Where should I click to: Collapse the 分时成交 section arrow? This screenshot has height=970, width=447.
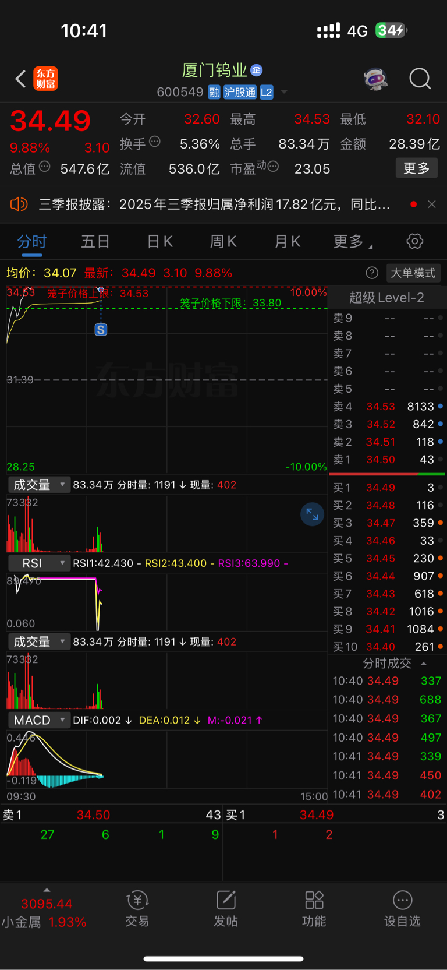point(424,664)
